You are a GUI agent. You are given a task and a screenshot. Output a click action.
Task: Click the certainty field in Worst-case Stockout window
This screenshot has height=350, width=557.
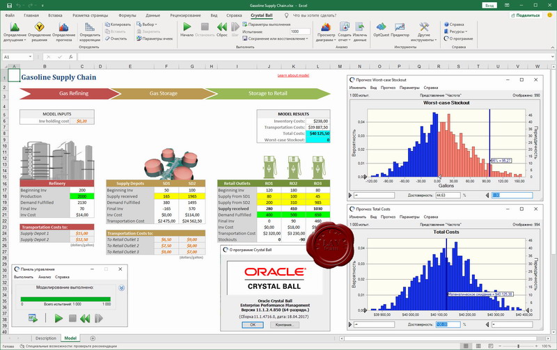pyautogui.click(x=448, y=196)
